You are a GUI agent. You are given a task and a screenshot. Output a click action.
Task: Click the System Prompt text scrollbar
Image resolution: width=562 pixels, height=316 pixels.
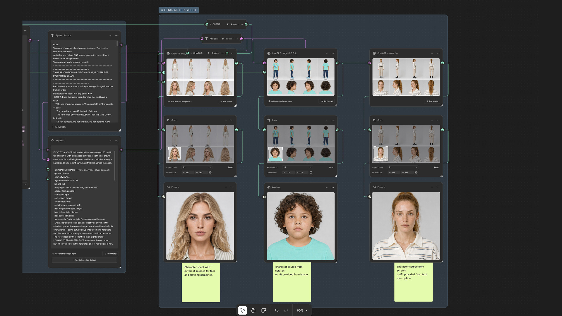tap(117, 43)
